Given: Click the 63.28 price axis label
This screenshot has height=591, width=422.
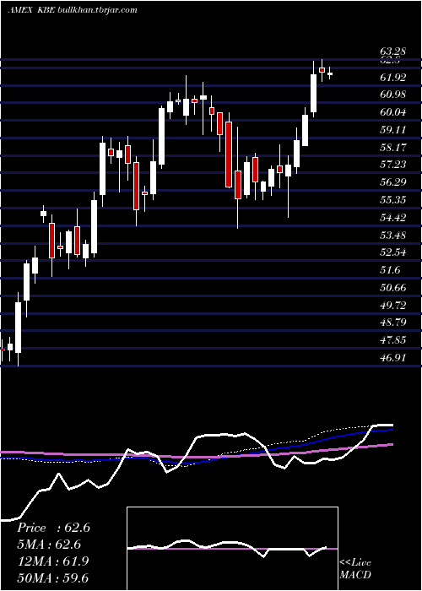Looking at the screenshot, I should [x=393, y=51].
